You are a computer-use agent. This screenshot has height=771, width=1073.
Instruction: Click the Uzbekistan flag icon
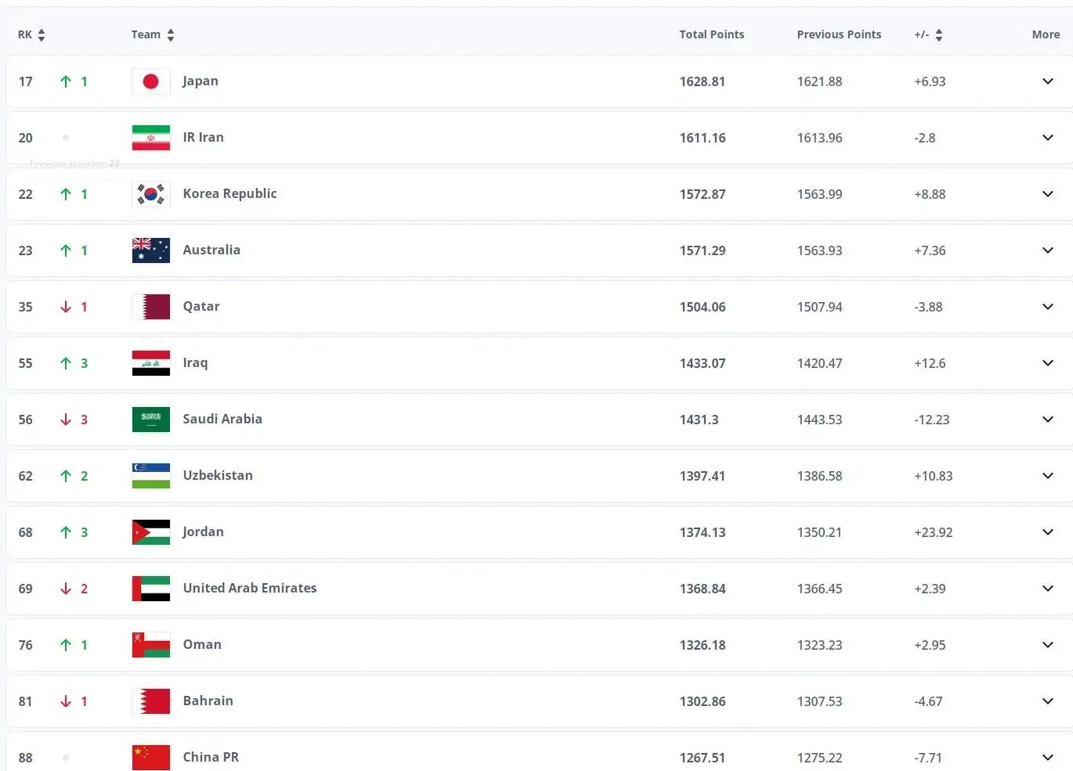151,476
